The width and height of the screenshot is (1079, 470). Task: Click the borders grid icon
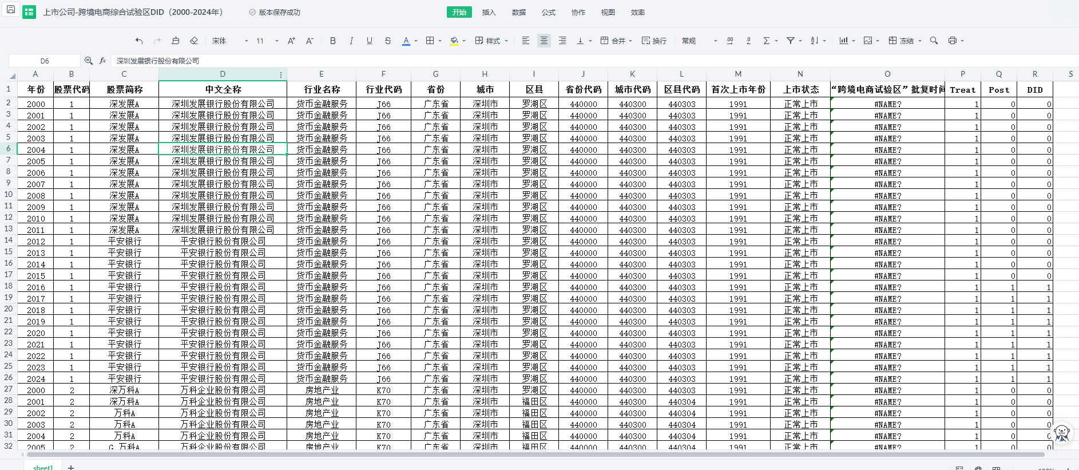pos(430,41)
